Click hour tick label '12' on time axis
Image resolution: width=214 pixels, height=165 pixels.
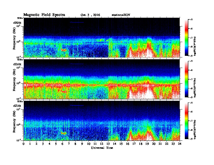[x=102, y=144]
